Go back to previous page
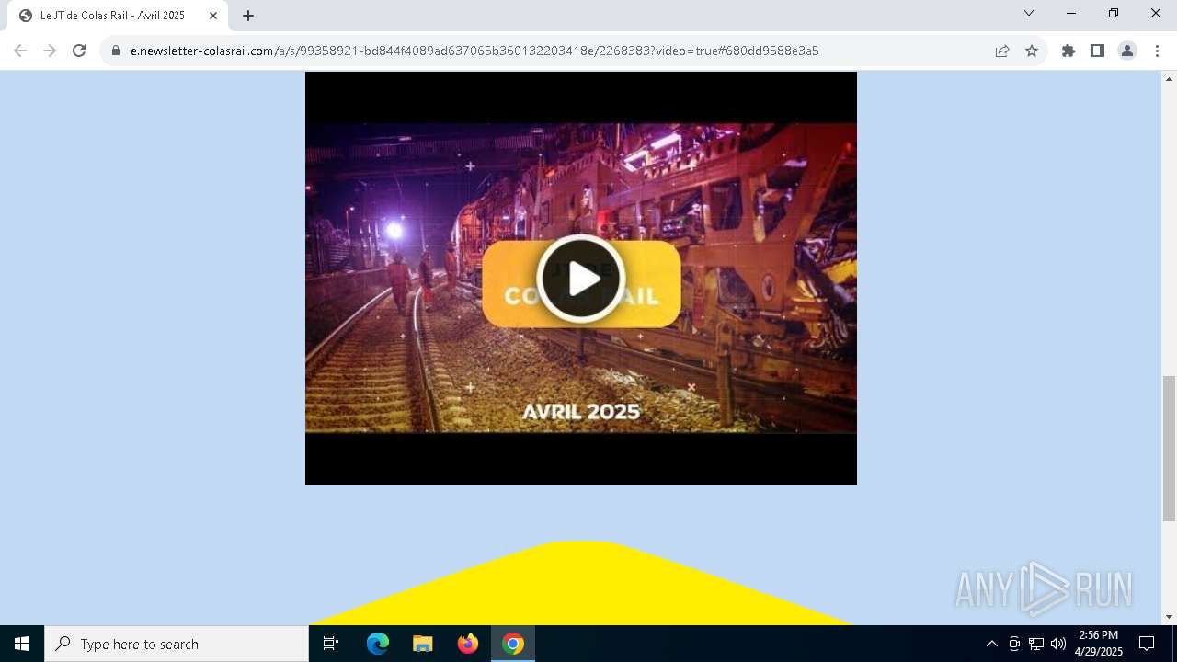 tap(20, 51)
